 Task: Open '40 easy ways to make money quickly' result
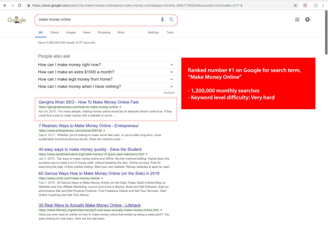pos(90,150)
